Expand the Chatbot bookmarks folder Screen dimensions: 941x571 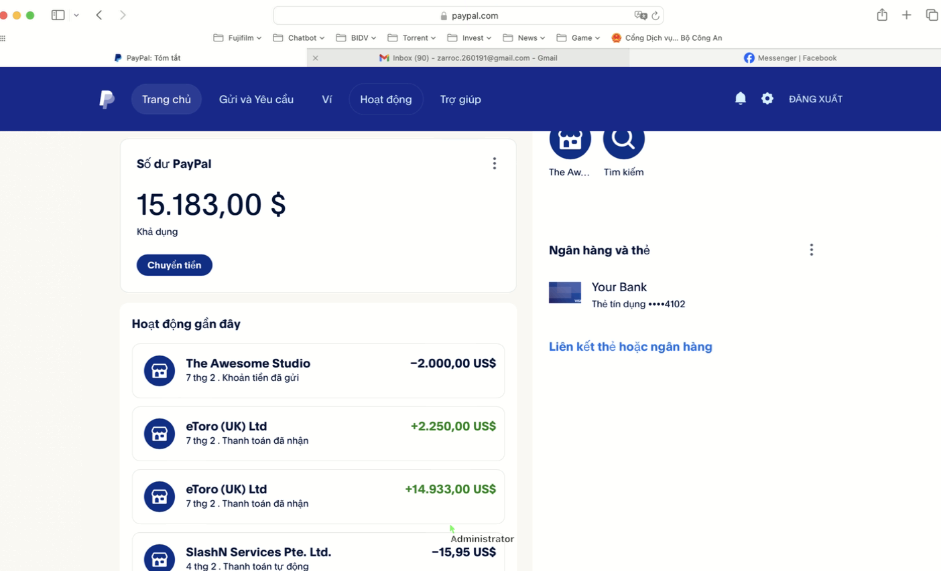tap(299, 38)
